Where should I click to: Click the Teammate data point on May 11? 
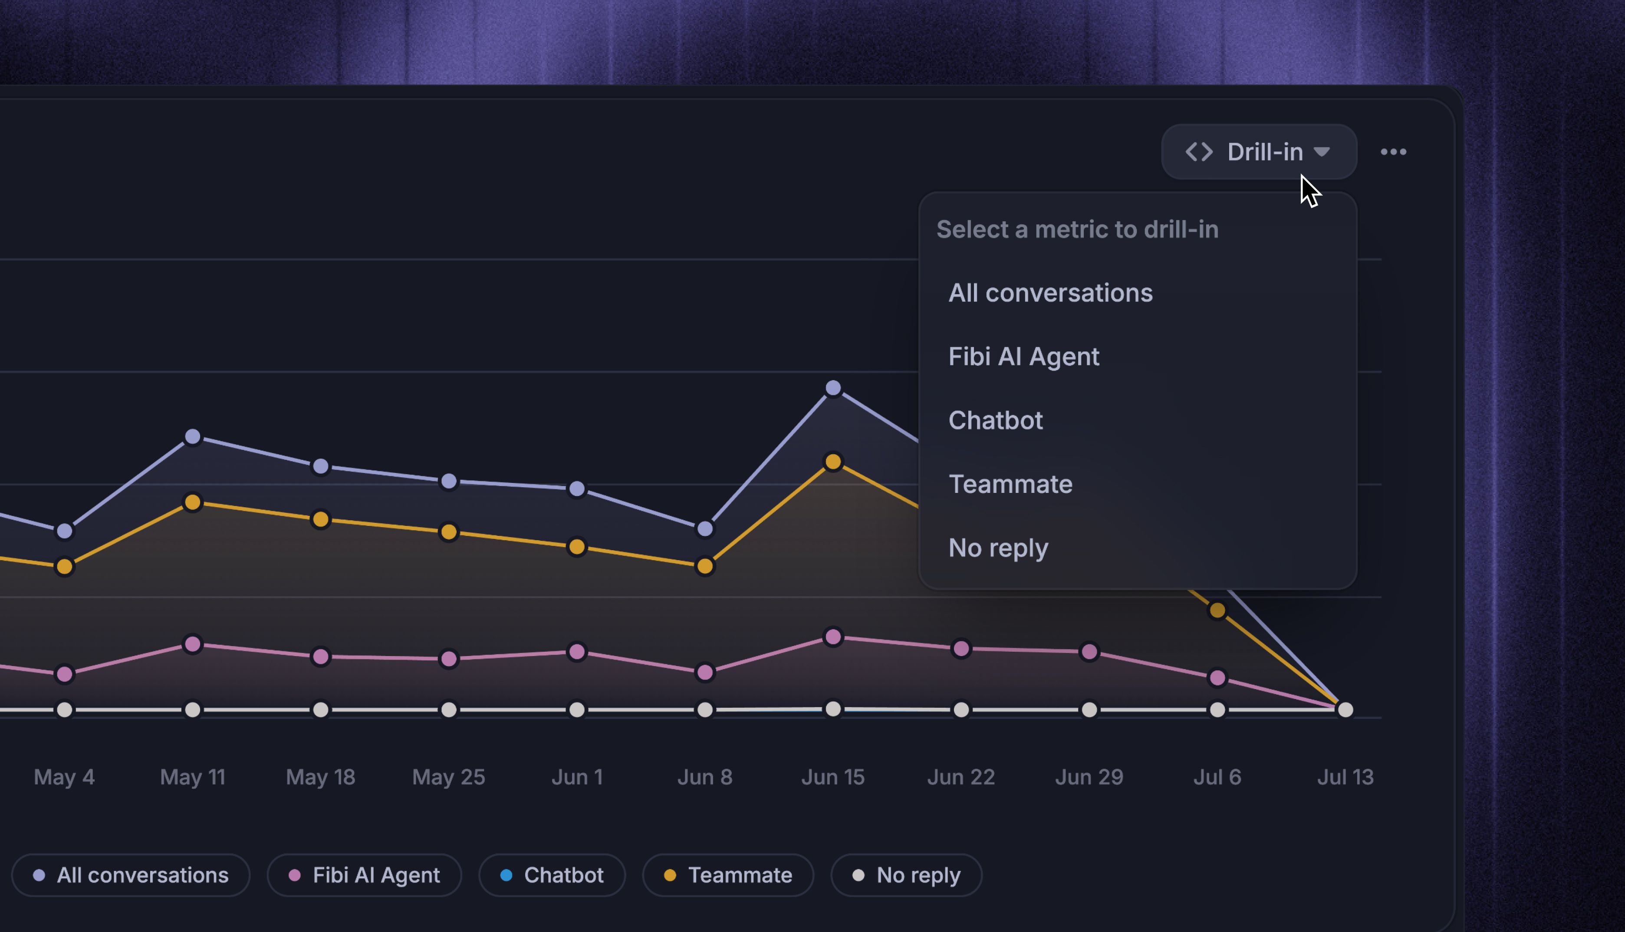pos(193,502)
